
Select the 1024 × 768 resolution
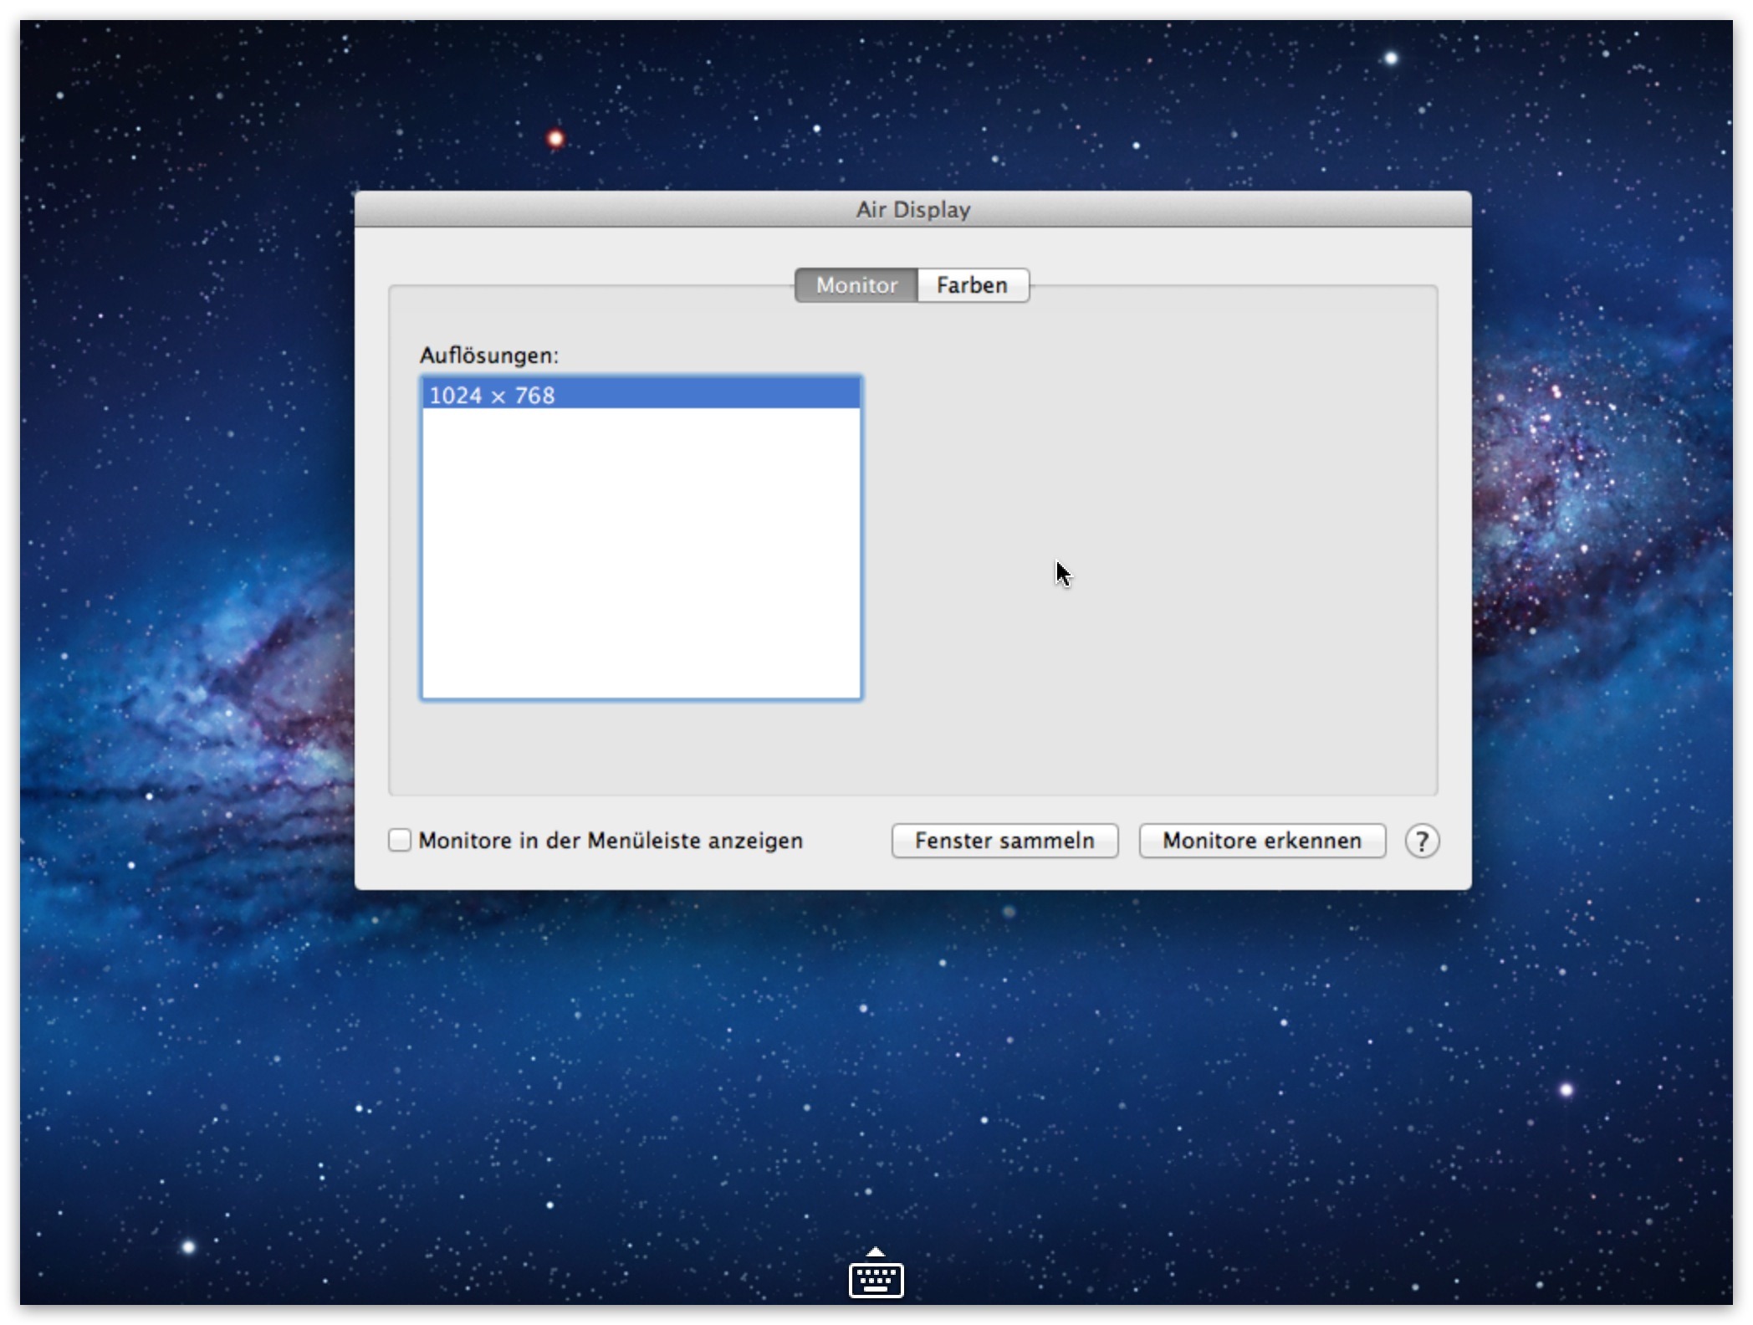641,395
